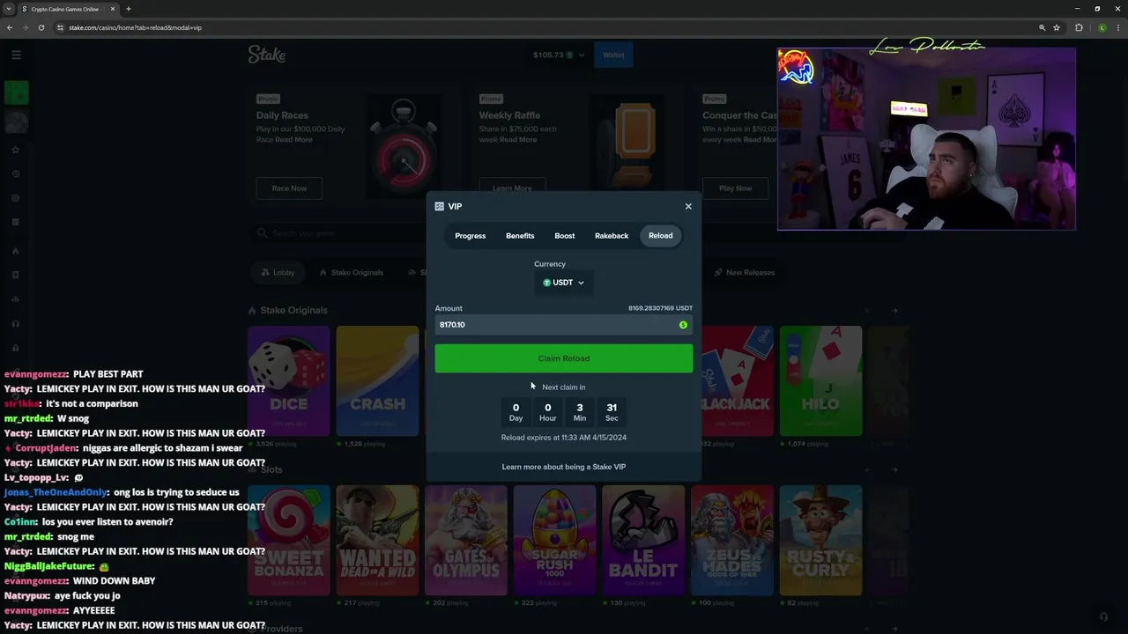Image resolution: width=1128 pixels, height=634 pixels.
Task: Open Learn more about being a Stake VIP
Action: pos(563,467)
